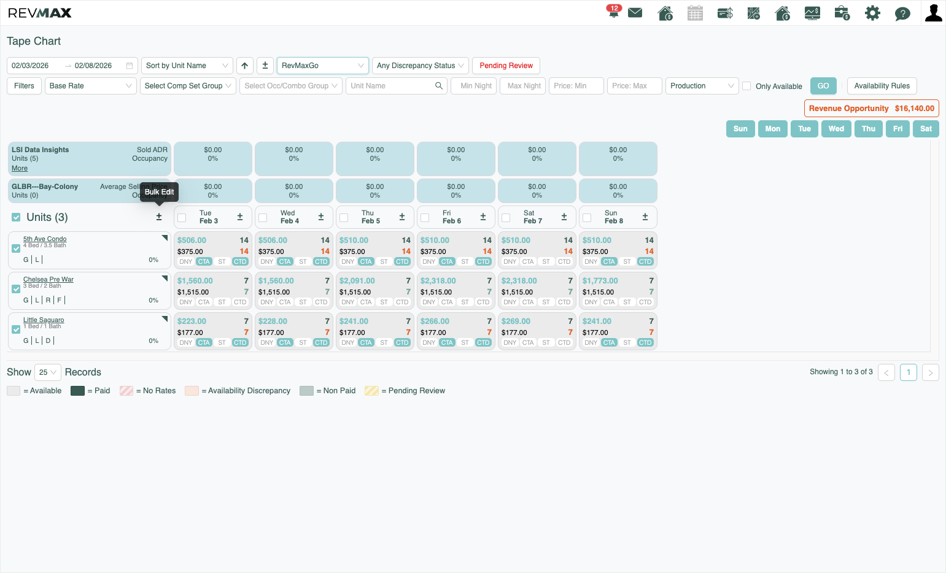
Task: Click the GO button
Action: pyautogui.click(x=823, y=86)
